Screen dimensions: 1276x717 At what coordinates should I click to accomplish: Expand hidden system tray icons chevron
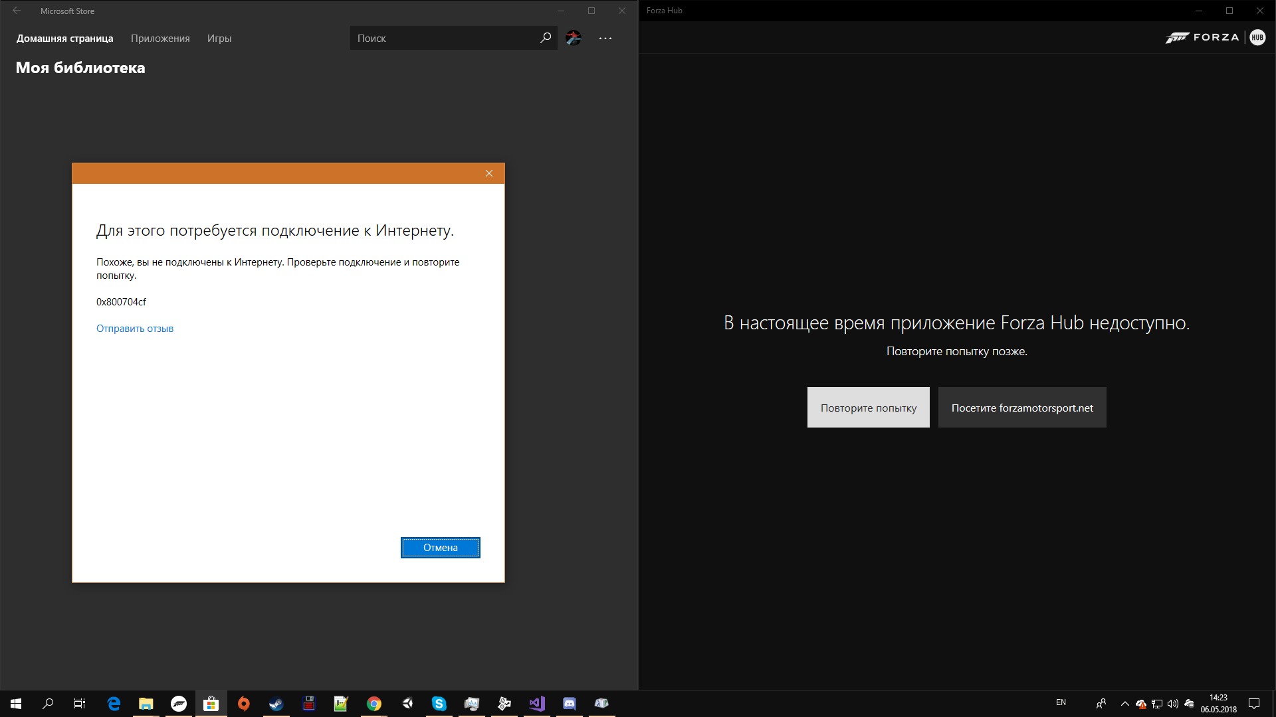pyautogui.click(x=1124, y=704)
